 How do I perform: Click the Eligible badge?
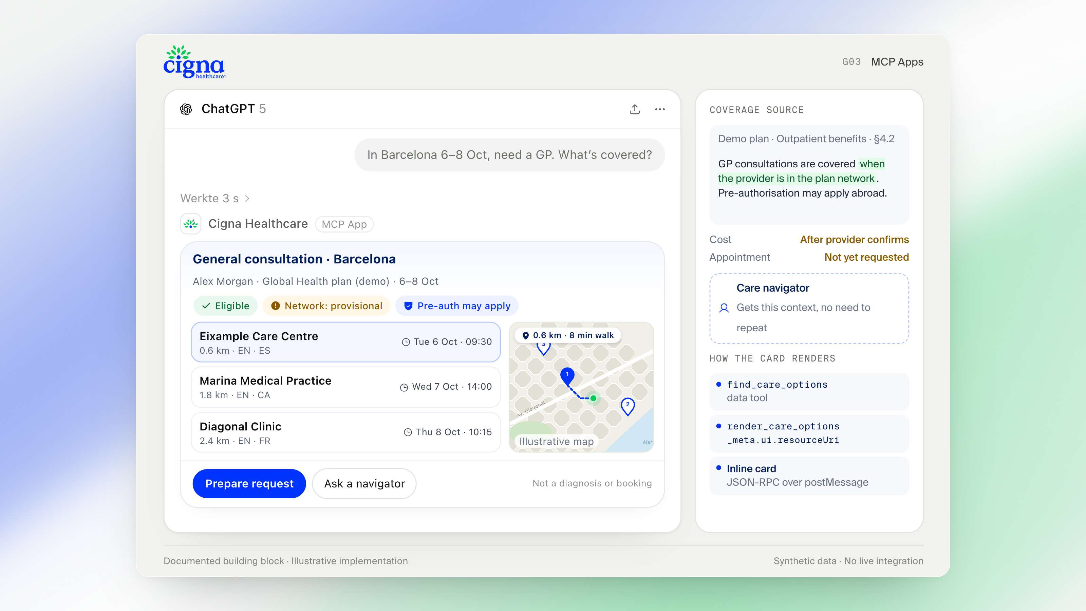(225, 306)
